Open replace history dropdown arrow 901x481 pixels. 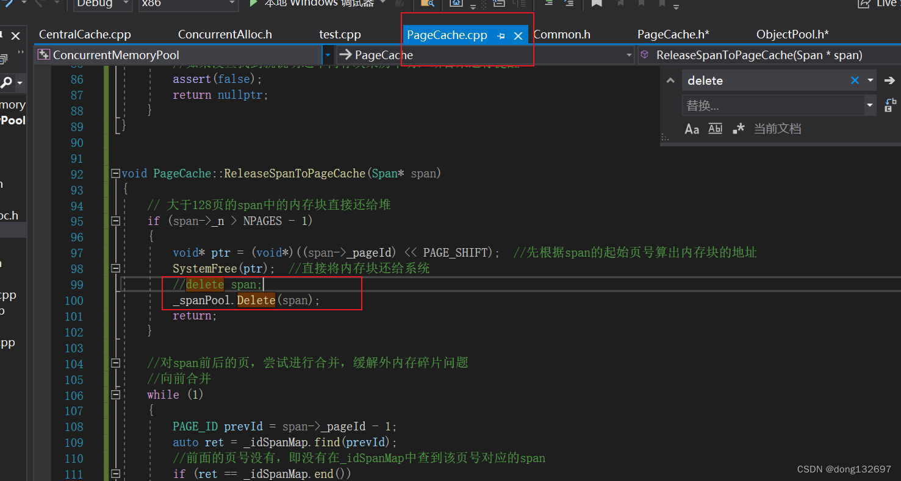click(870, 105)
